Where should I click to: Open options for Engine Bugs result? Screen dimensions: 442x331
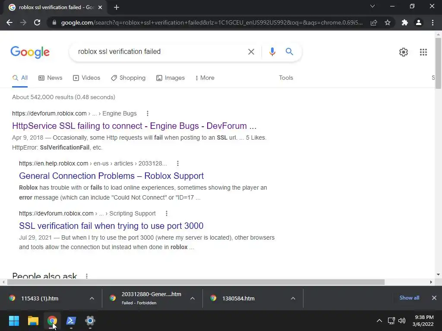pos(148,113)
